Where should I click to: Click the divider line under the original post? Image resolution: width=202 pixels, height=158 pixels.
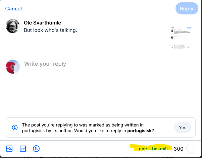101,54
